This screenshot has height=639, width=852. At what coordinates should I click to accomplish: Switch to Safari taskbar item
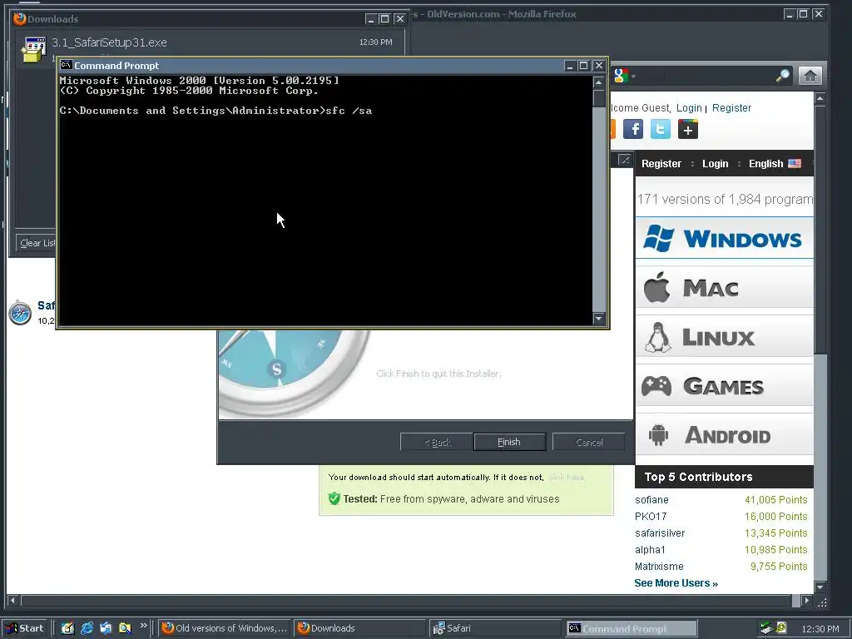click(x=494, y=628)
